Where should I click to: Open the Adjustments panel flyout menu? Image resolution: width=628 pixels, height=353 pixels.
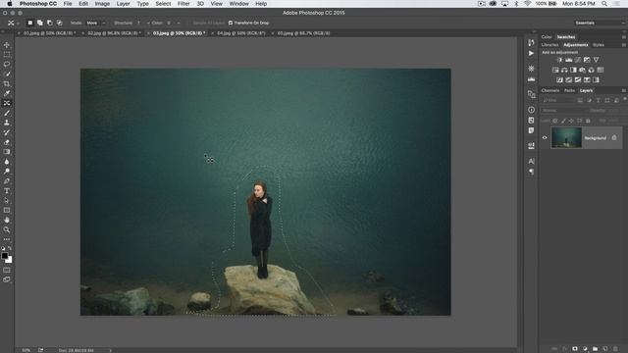[x=624, y=45]
